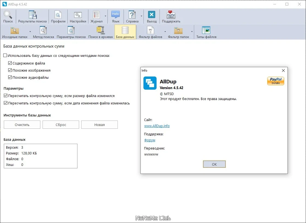Uncheck Похожие изображения checkbox
306x223 pixels.
[x=10, y=70]
